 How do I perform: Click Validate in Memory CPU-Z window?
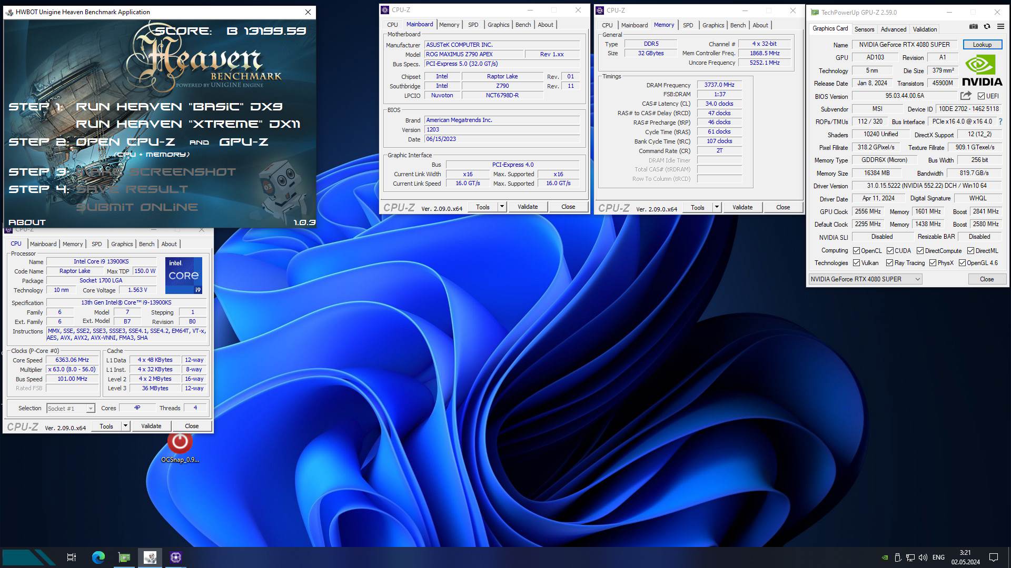(x=742, y=207)
